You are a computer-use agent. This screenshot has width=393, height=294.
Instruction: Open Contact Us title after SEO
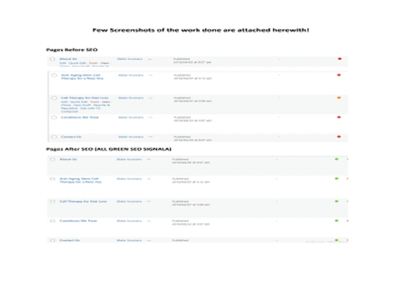tap(70, 240)
